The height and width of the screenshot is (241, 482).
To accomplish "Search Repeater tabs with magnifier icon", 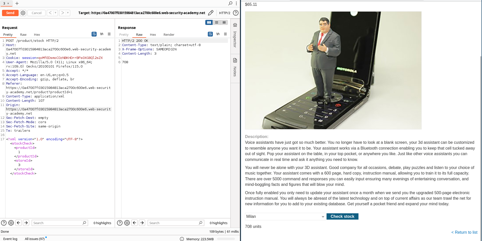I will pyautogui.click(x=230, y=3).
